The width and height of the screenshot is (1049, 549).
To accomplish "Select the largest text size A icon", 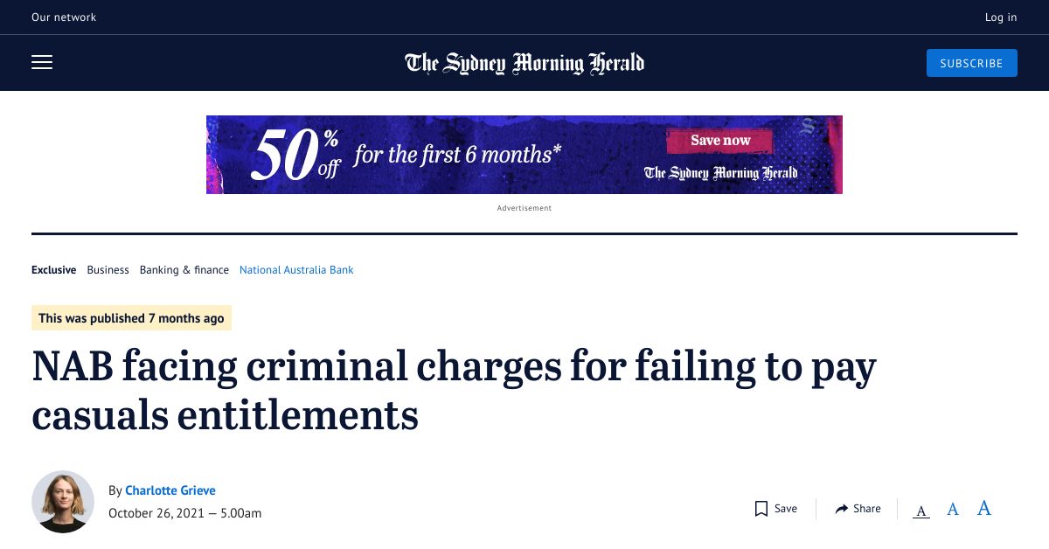I will coord(983,507).
